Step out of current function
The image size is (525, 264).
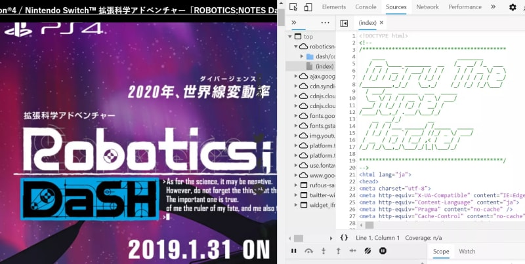click(338, 251)
